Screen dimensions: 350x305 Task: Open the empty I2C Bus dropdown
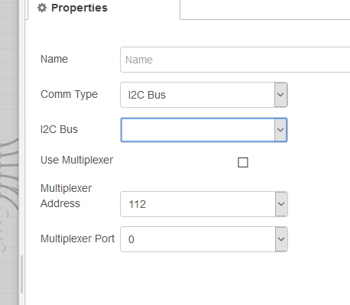pos(204,130)
